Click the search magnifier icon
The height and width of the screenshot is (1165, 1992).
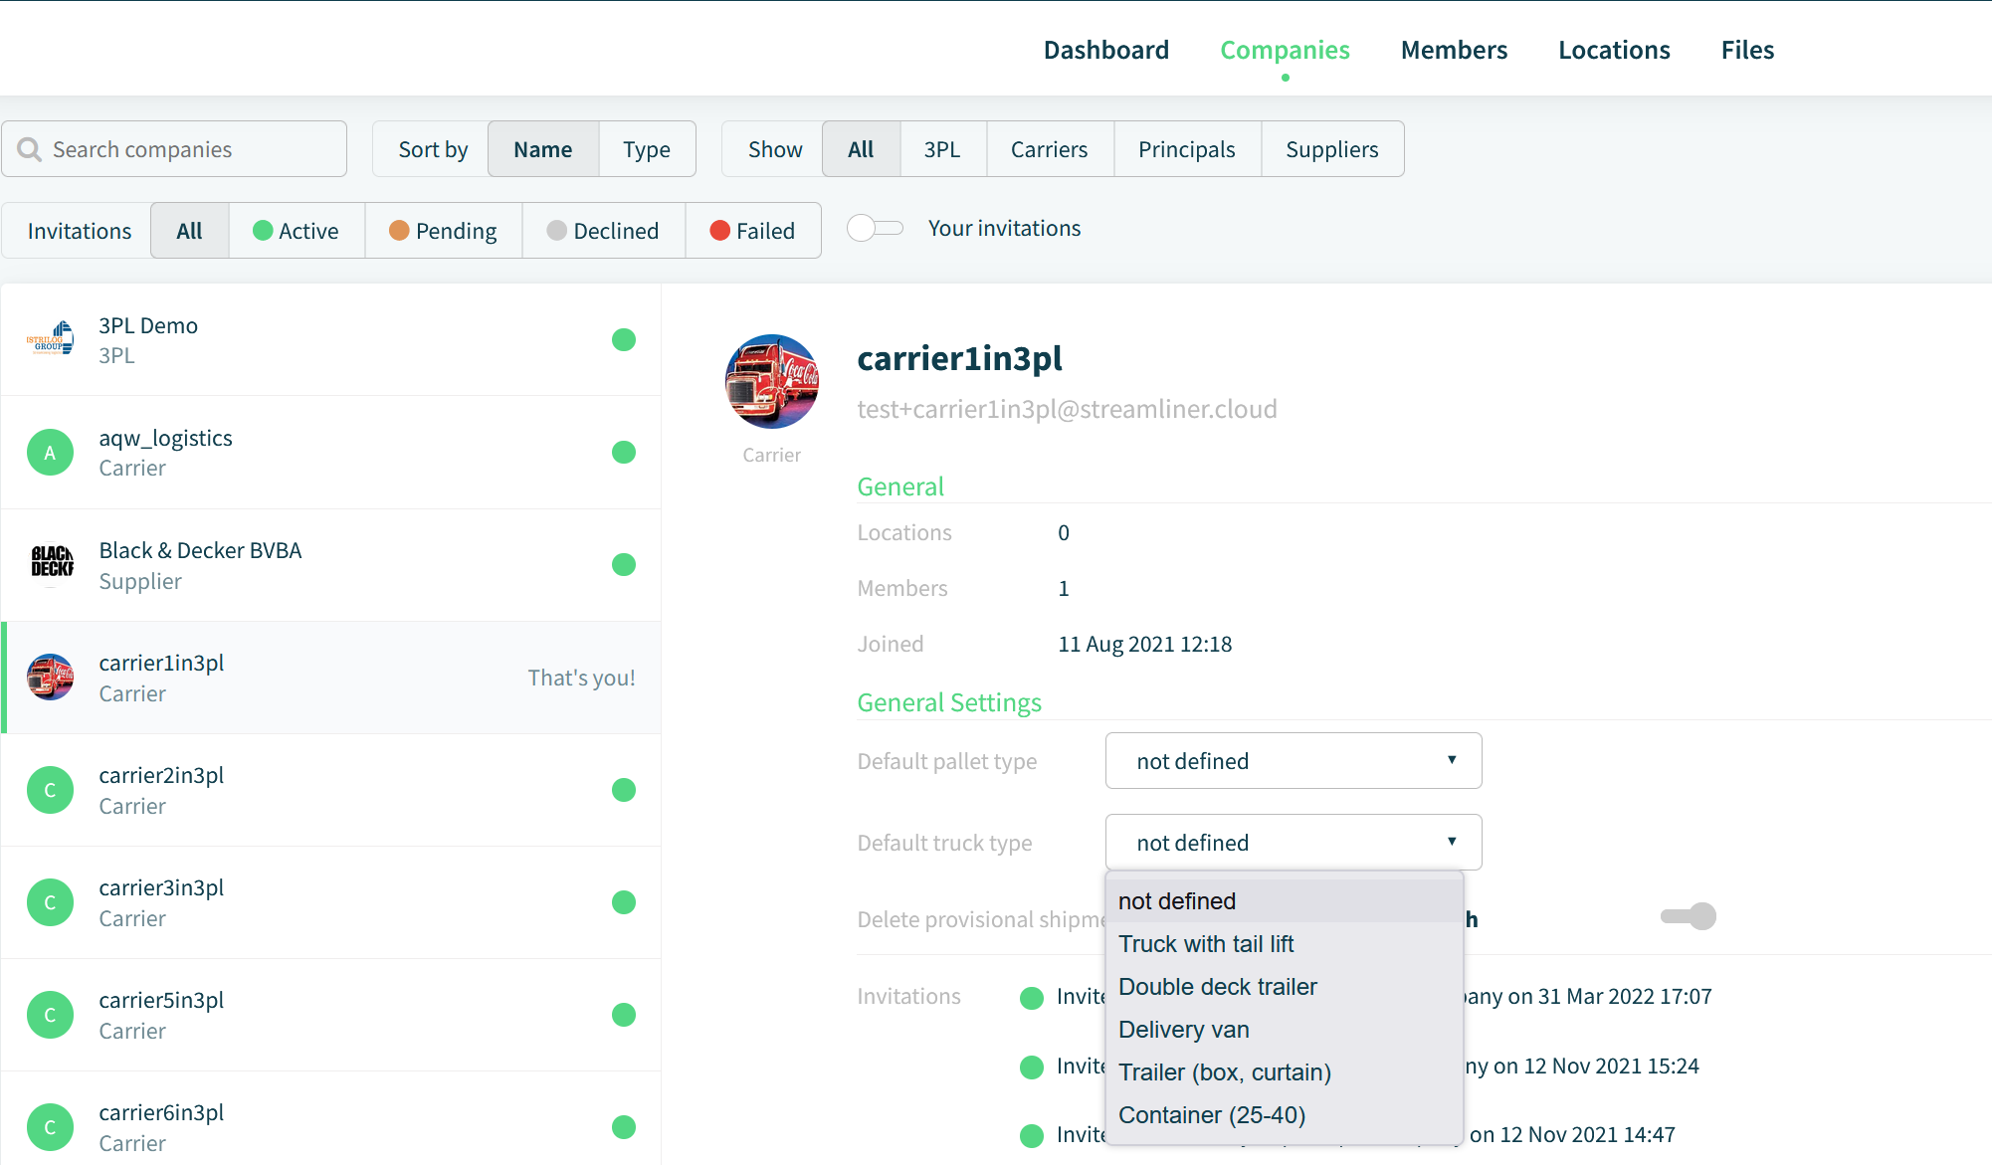[30, 149]
